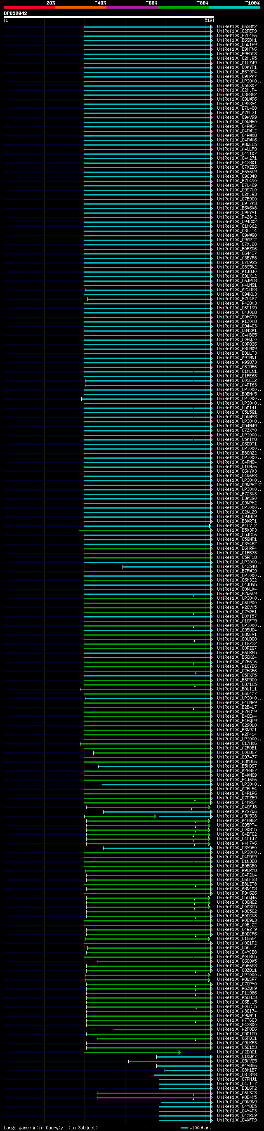264x1131 pixels.
Task: Click the Large gaps legend text
Action: pyautogui.click(x=18, y=1128)
